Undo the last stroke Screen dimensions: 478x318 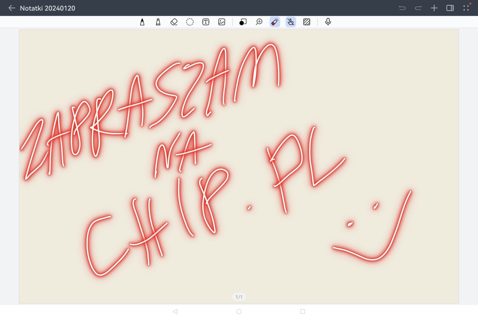pos(402,8)
